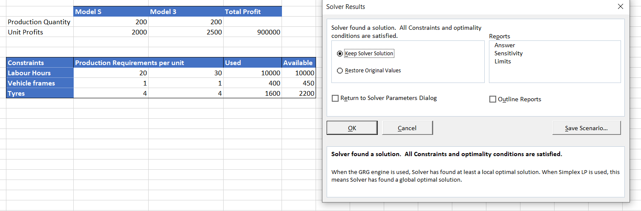Click the Tyres Used value 1600
The width and height of the screenshot is (641, 211).
point(253,94)
